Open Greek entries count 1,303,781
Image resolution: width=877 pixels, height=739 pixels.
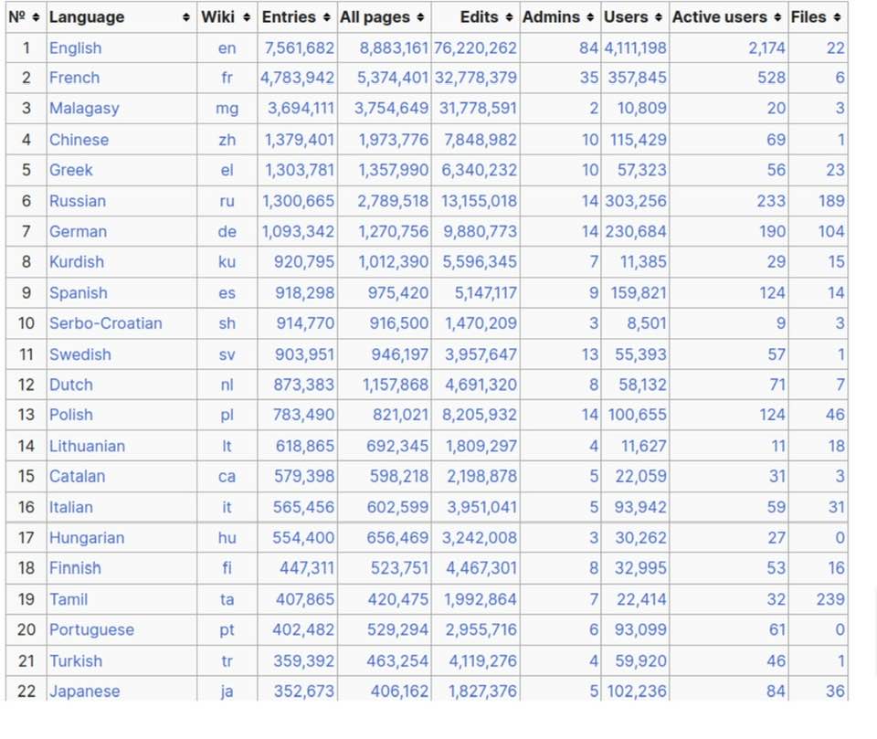(300, 170)
